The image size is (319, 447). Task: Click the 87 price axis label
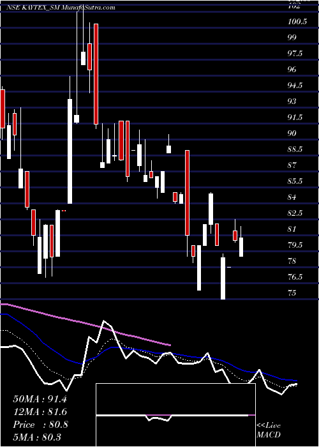tap(292, 165)
